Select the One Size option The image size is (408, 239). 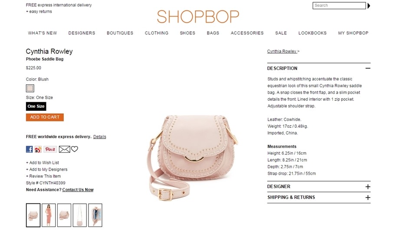36,106
